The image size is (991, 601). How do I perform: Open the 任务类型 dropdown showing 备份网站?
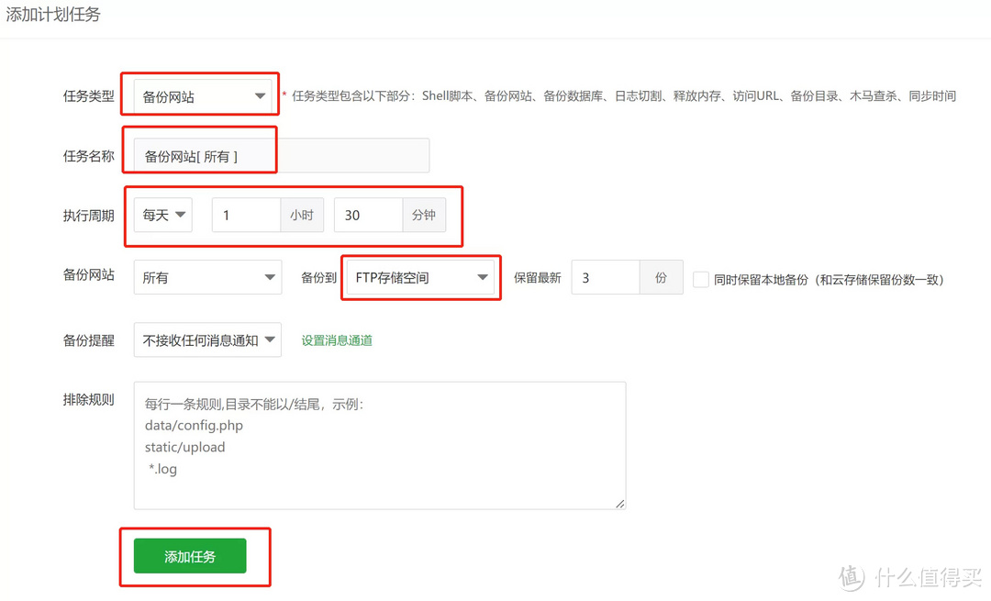[202, 96]
